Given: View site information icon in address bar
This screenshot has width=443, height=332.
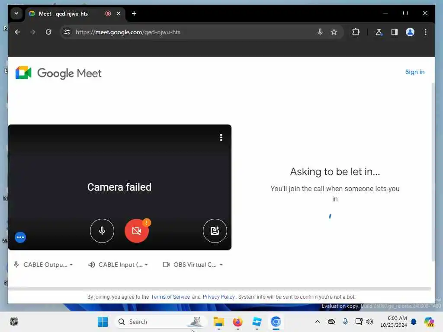Looking at the screenshot, I should (67, 32).
